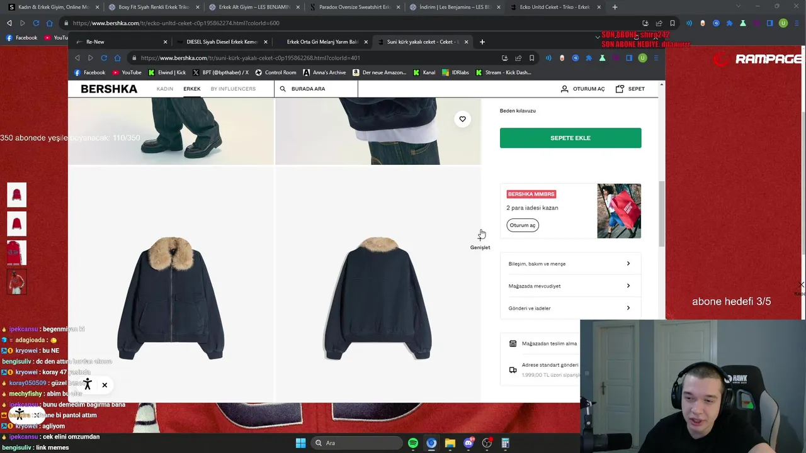The height and width of the screenshot is (453, 806).
Task: Click back arrow in inner browser
Action: point(77,58)
